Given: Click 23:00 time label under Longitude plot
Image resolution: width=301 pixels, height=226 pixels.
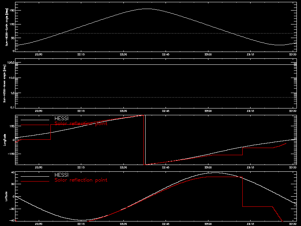Looking at the screenshot, I should click(208, 167).
